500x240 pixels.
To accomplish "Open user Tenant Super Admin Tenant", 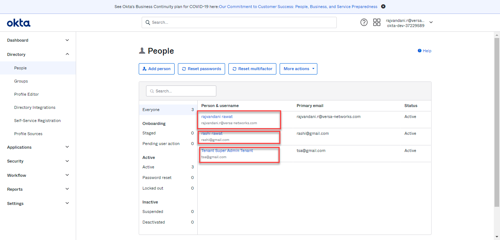I will [227, 151].
